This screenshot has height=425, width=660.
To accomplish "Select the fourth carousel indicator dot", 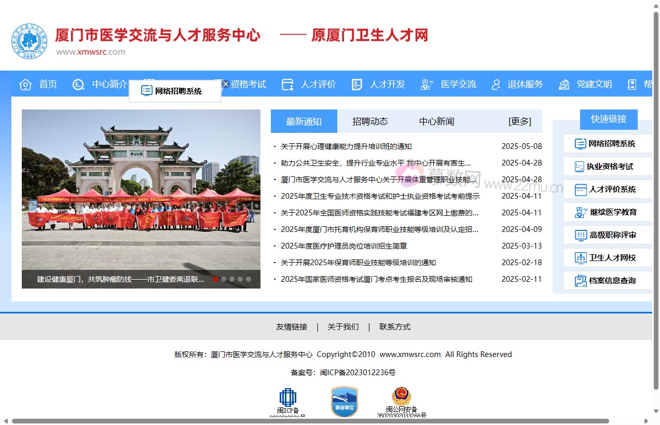I will 240,279.
